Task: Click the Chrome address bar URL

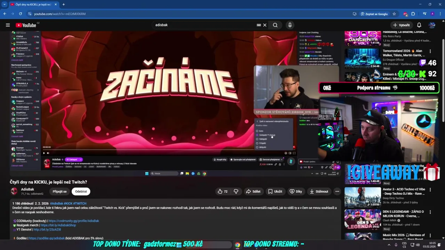Action: click(x=60, y=14)
